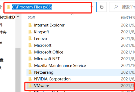Click the Kingsoft folder icon
Viewport: 135px width, 92px height.
(x=30, y=32)
